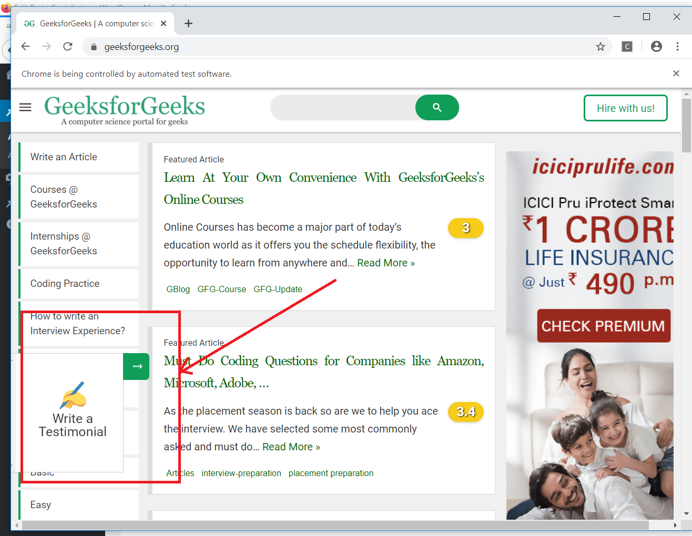This screenshot has height=536, width=692.
Task: Click the CHECK PREMIUM ad button
Action: coord(604,326)
